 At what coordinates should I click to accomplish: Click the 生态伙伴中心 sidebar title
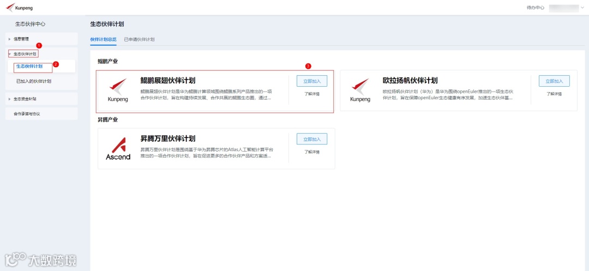click(31, 24)
